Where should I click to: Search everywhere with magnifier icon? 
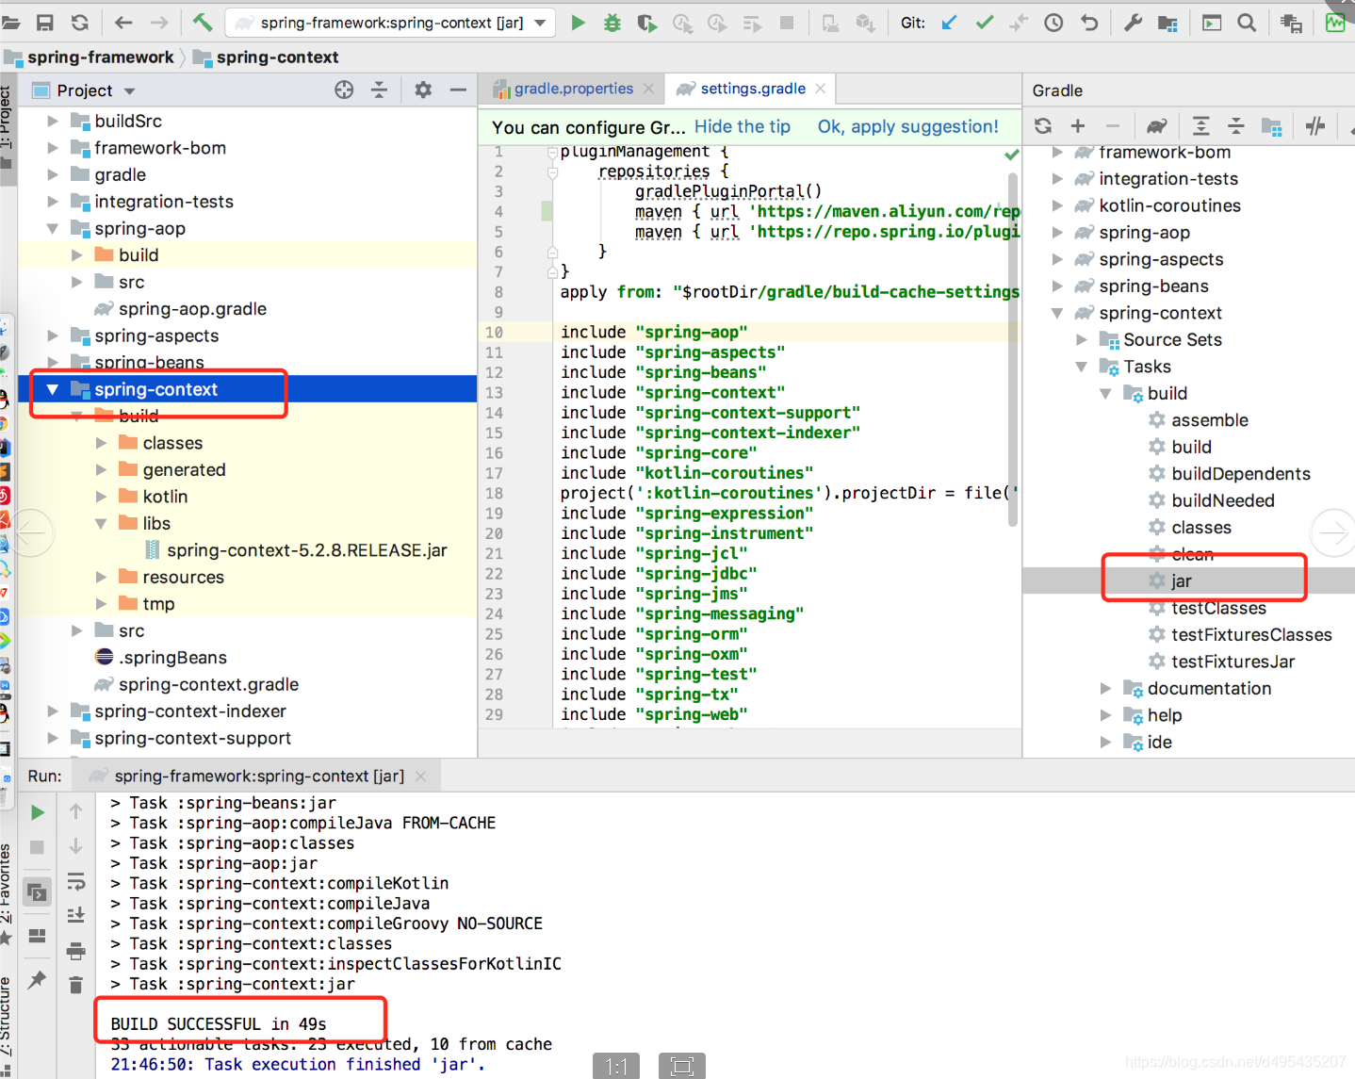click(x=1247, y=23)
